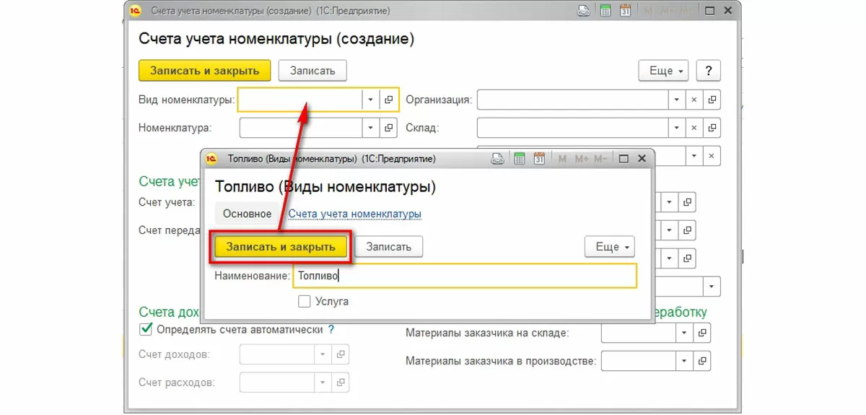Click the Счет доходов input field

click(276, 354)
